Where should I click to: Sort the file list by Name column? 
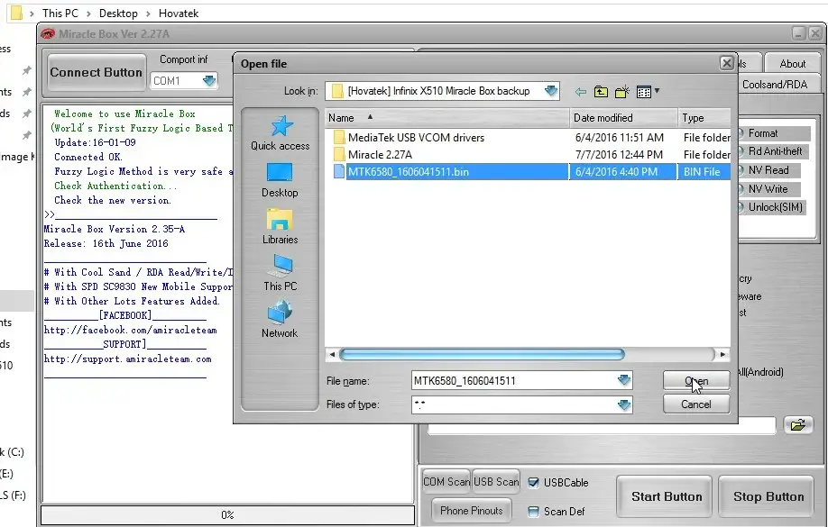click(x=447, y=118)
